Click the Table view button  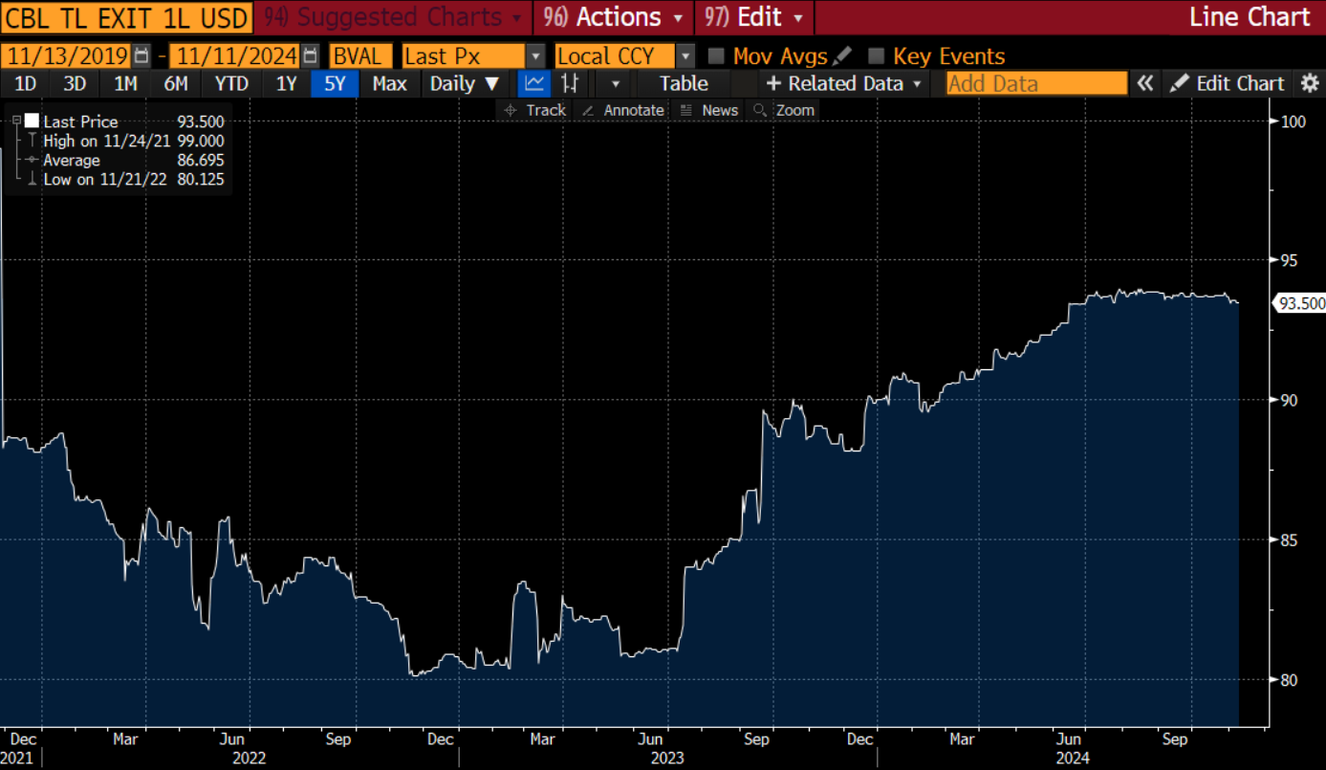click(x=683, y=83)
